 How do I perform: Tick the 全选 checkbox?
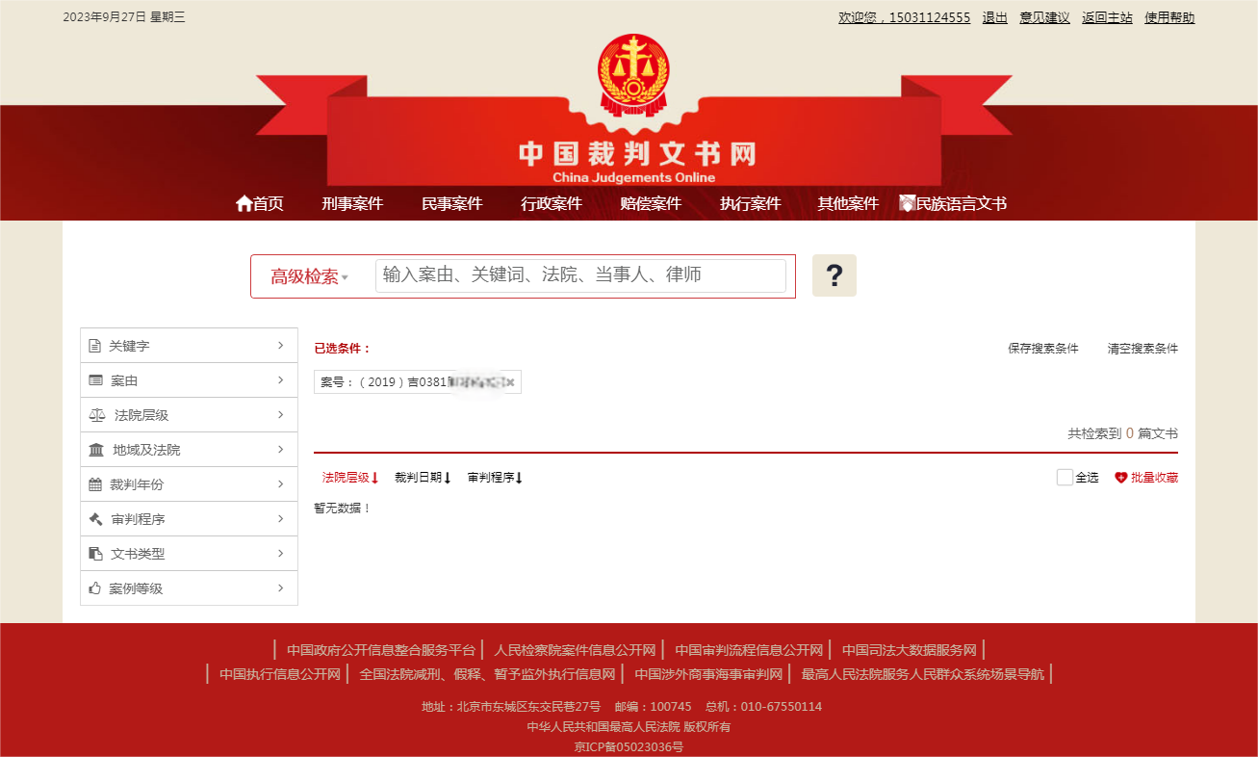(x=1065, y=477)
